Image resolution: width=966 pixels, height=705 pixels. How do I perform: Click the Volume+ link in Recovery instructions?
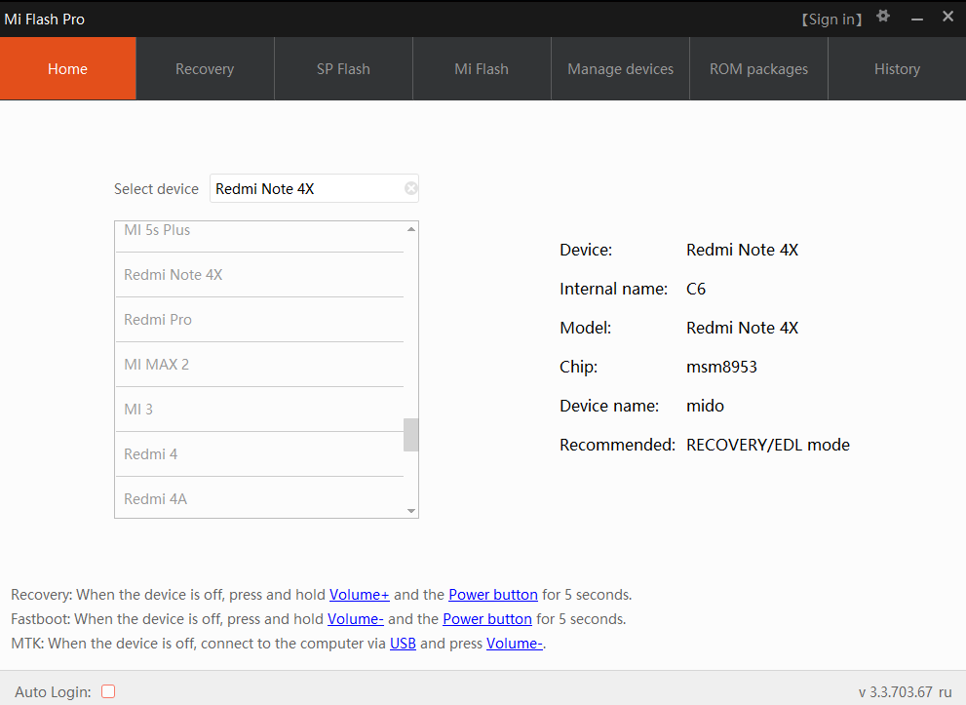pyautogui.click(x=359, y=595)
